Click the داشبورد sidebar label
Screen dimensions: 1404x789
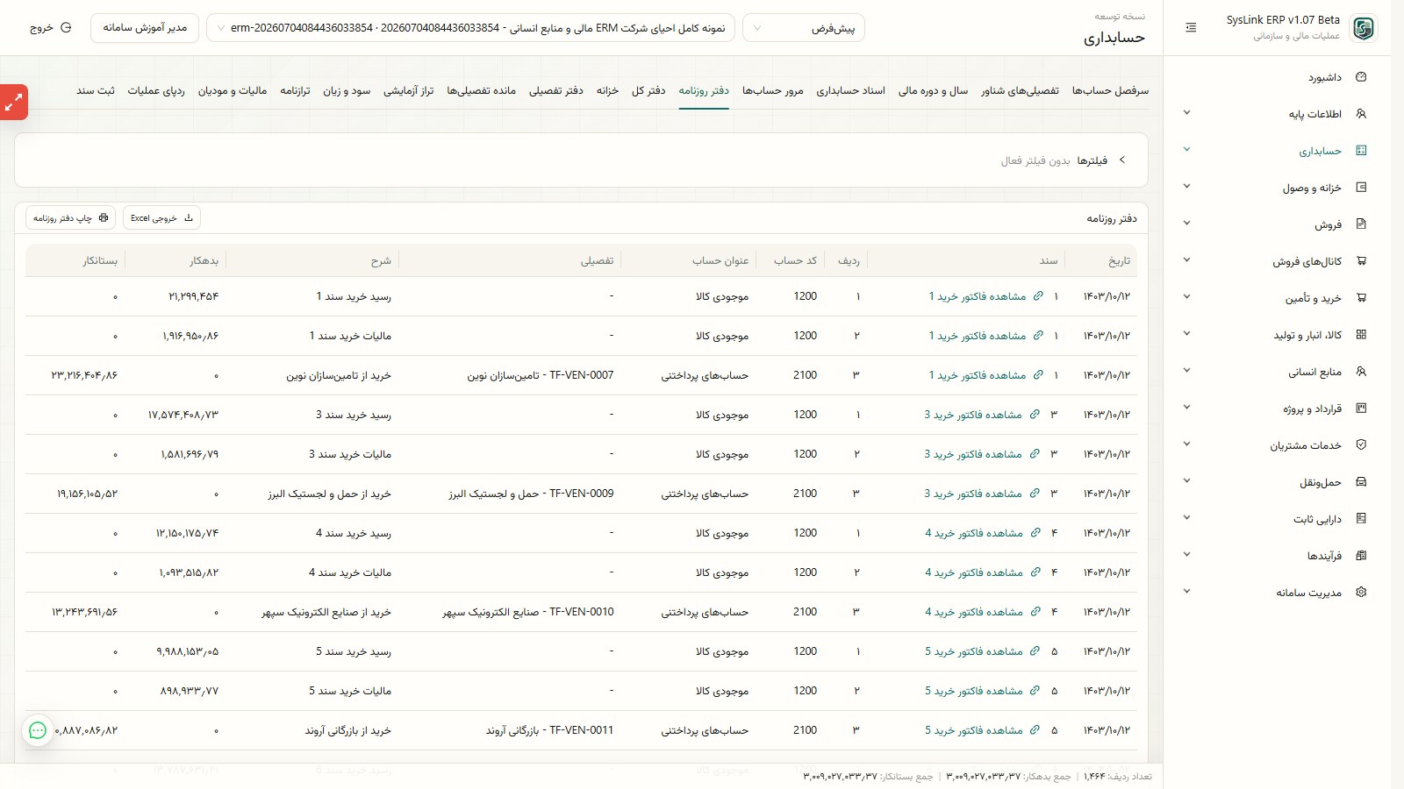click(1325, 77)
